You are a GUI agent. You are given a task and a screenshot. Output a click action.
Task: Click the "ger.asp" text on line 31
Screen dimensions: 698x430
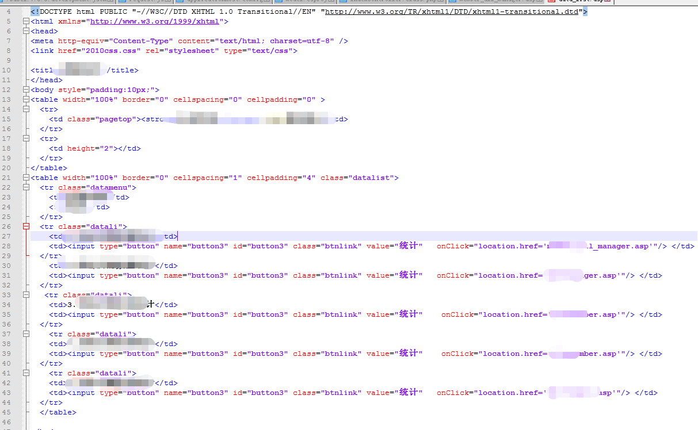[601, 275]
